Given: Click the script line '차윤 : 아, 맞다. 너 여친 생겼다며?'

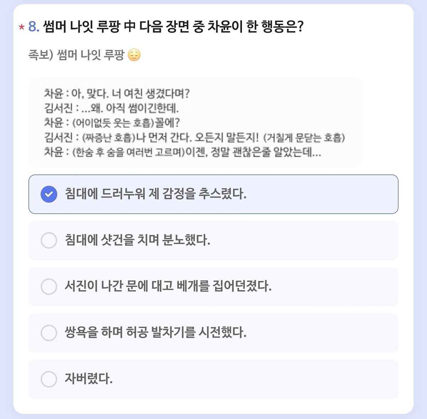Looking at the screenshot, I should pos(117,94).
